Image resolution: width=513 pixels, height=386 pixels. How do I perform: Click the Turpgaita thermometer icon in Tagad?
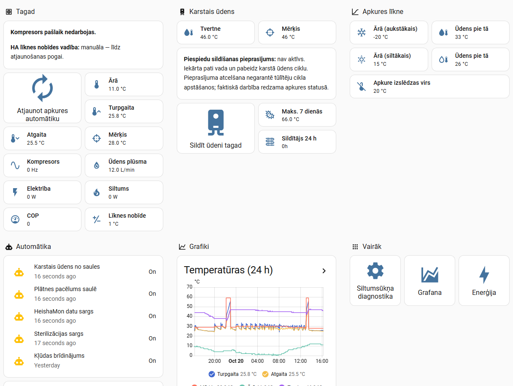pos(97,111)
